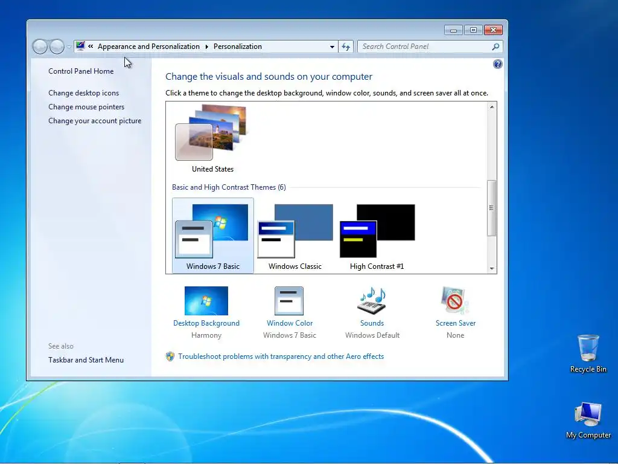
Task: Open the My Computer desktop icon
Action: pos(588,420)
